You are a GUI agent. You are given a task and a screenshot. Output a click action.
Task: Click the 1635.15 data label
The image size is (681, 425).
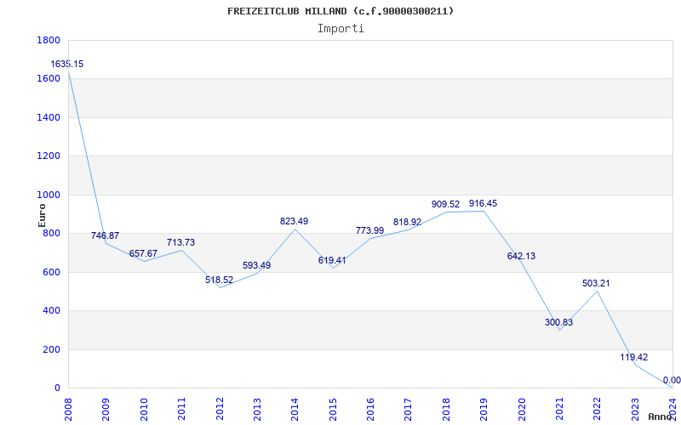pyautogui.click(x=67, y=65)
